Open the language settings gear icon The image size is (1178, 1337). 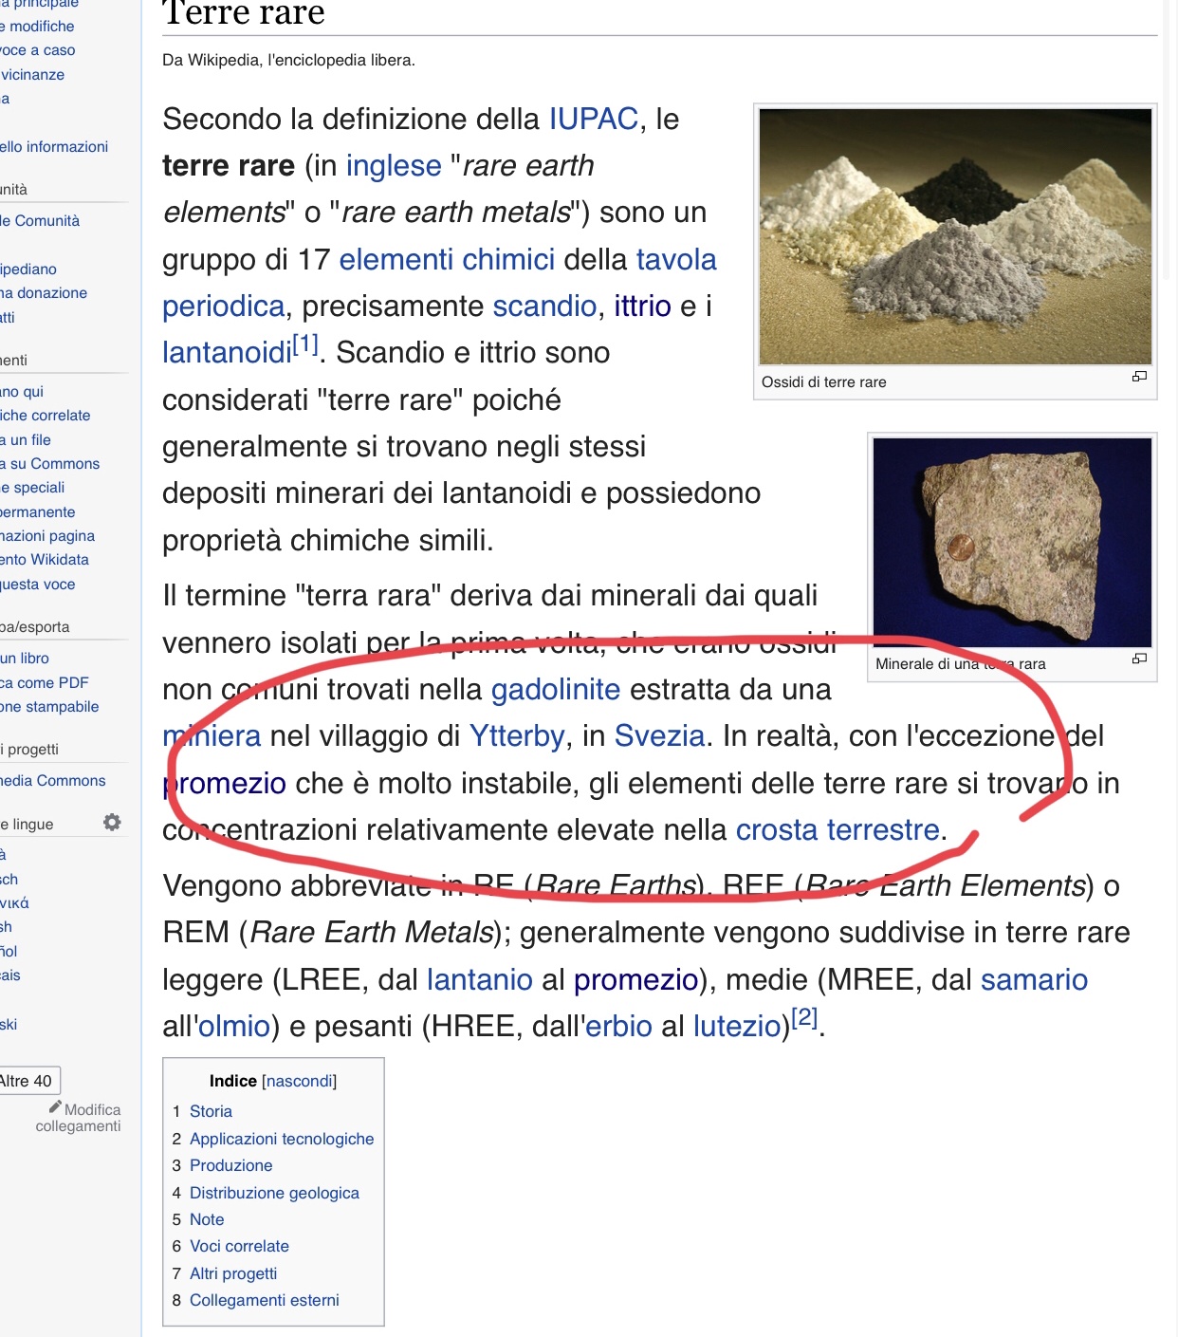click(x=112, y=822)
